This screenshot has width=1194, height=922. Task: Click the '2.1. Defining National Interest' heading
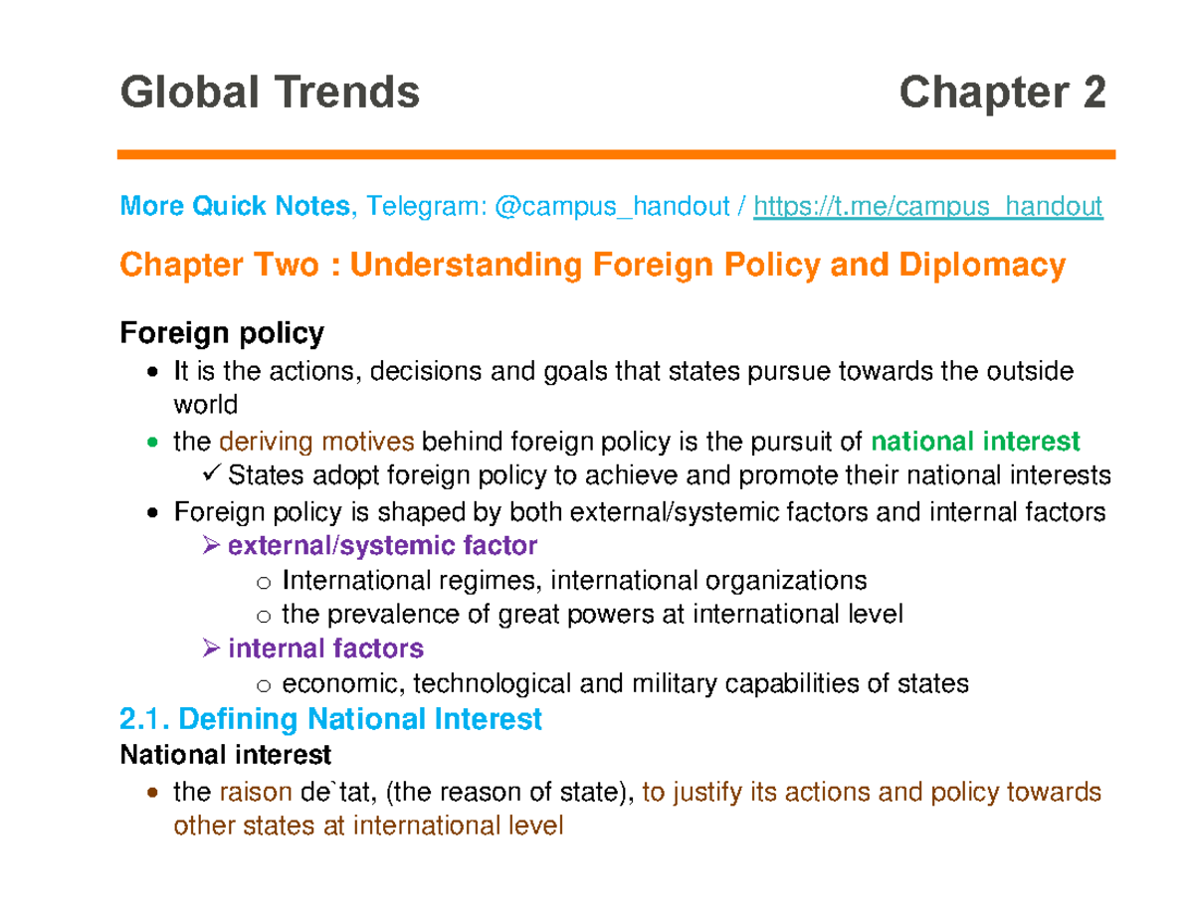[x=330, y=718]
